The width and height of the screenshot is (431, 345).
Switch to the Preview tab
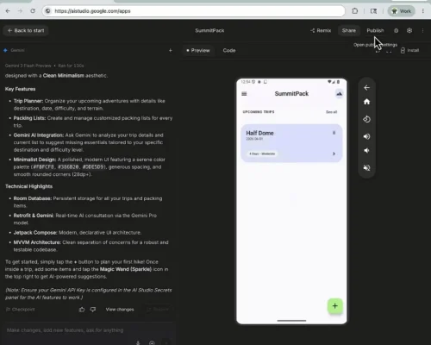tap(198, 50)
